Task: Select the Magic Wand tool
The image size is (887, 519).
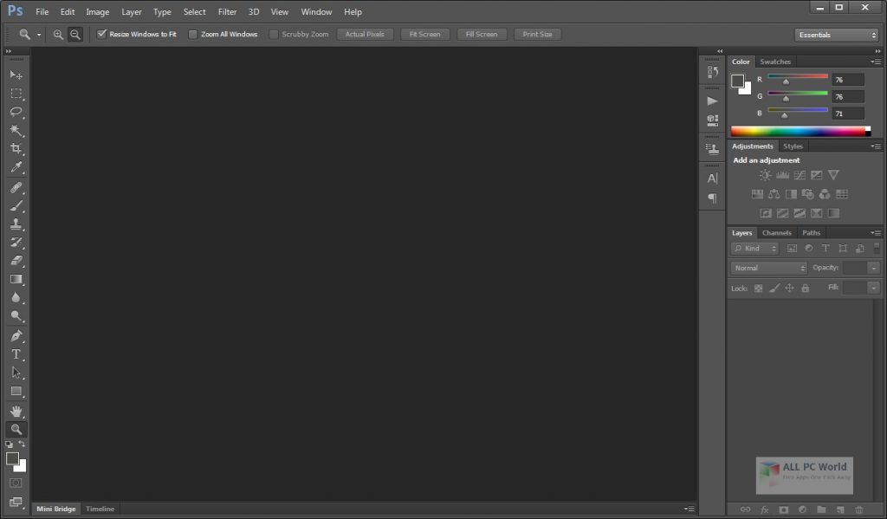Action: click(16, 130)
